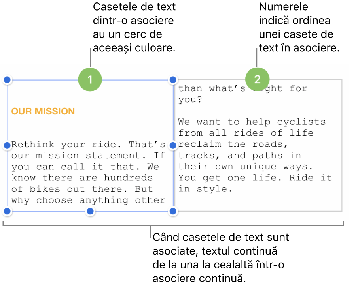Click the middle-right selection handle of the first text box
This screenshot has height=289, width=358.
click(x=173, y=146)
